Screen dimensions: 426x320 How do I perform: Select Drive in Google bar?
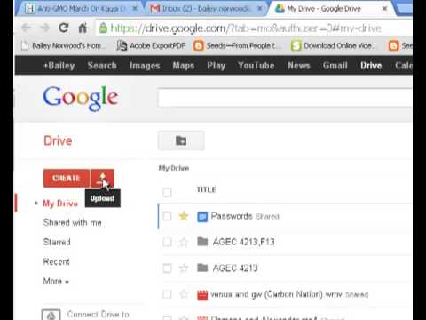[371, 66]
